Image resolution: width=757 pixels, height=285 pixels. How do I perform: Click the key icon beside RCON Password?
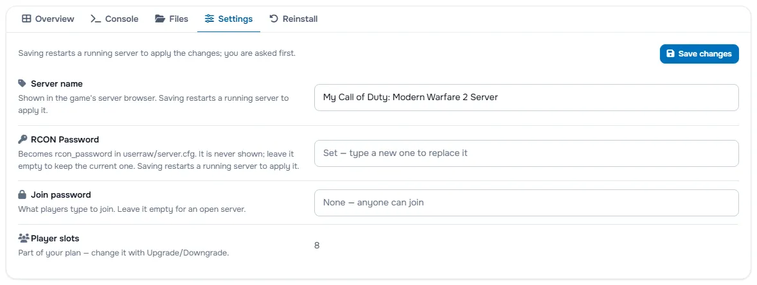point(22,139)
